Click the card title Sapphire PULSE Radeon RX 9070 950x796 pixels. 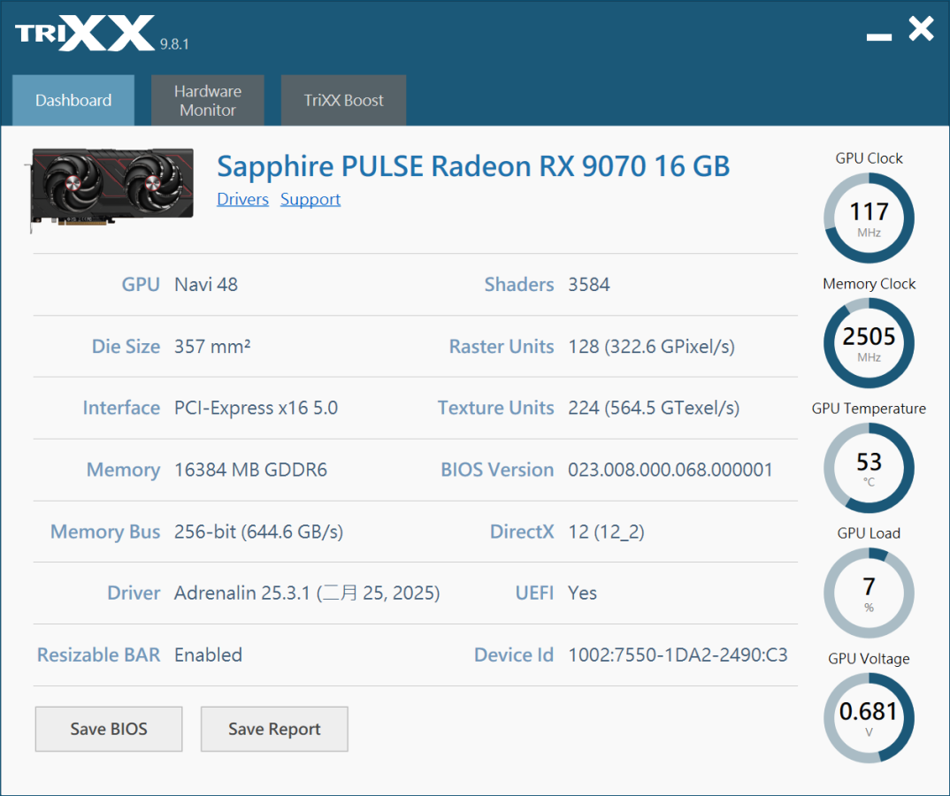click(473, 166)
